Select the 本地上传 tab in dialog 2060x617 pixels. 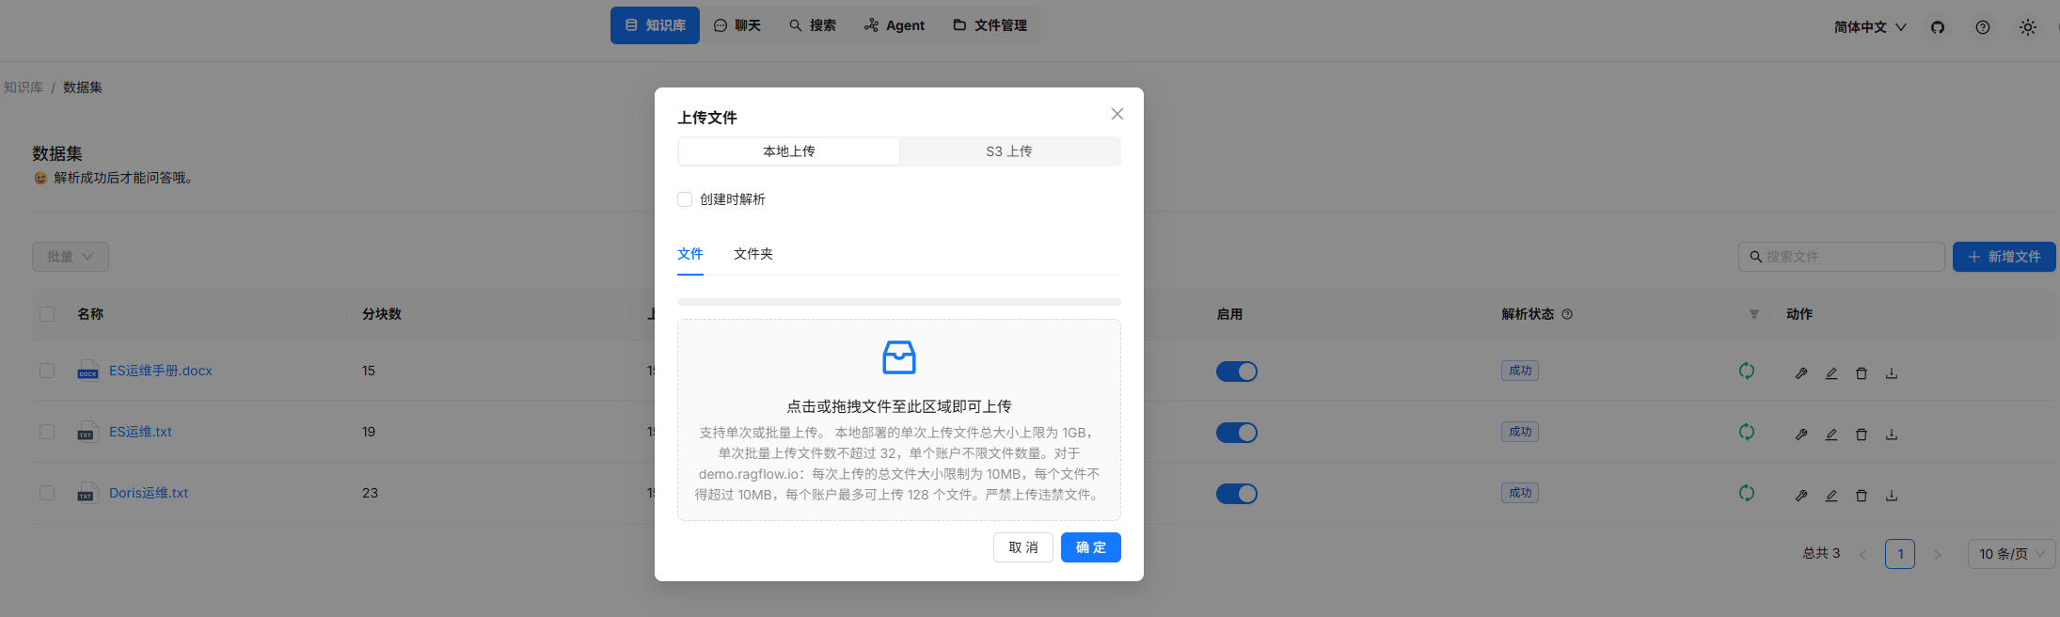(789, 151)
